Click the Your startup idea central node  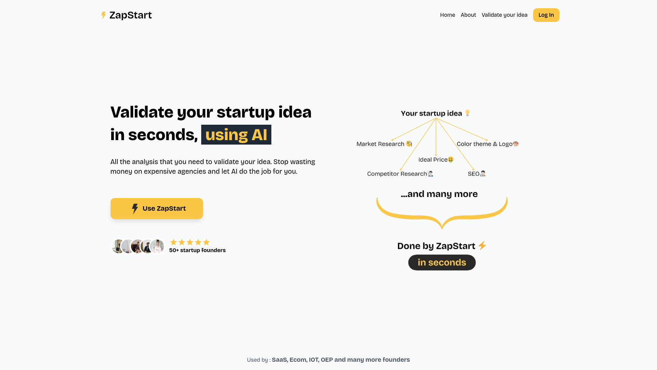pos(436,113)
